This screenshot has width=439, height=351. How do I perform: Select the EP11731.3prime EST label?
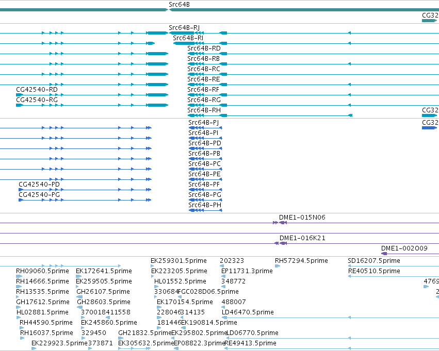pyautogui.click(x=247, y=272)
